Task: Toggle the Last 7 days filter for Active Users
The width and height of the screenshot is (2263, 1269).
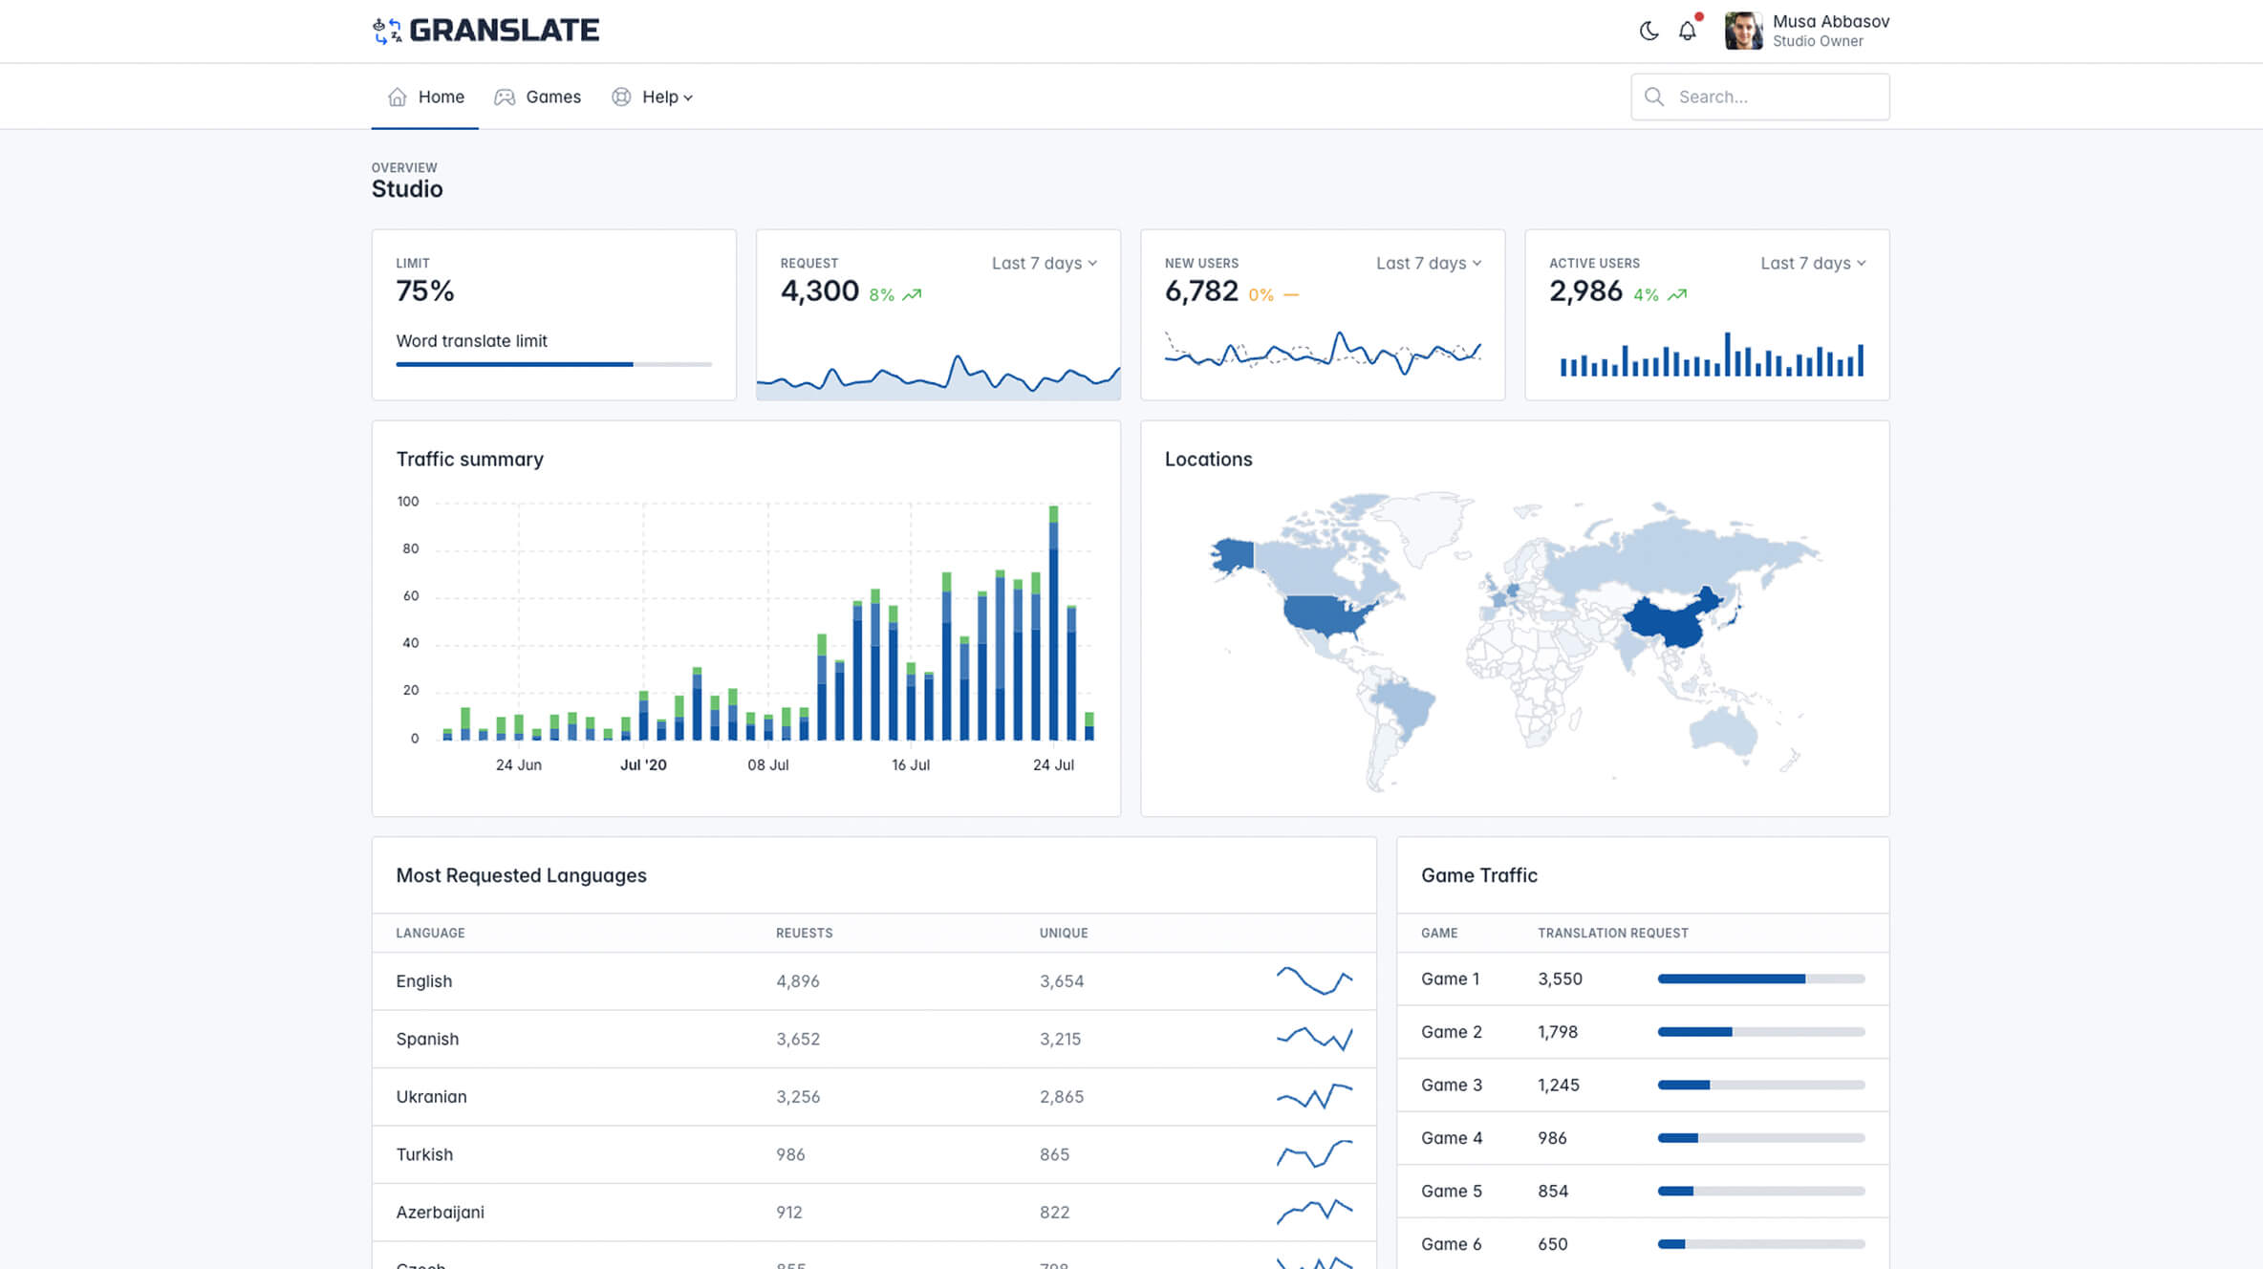Action: (1811, 263)
